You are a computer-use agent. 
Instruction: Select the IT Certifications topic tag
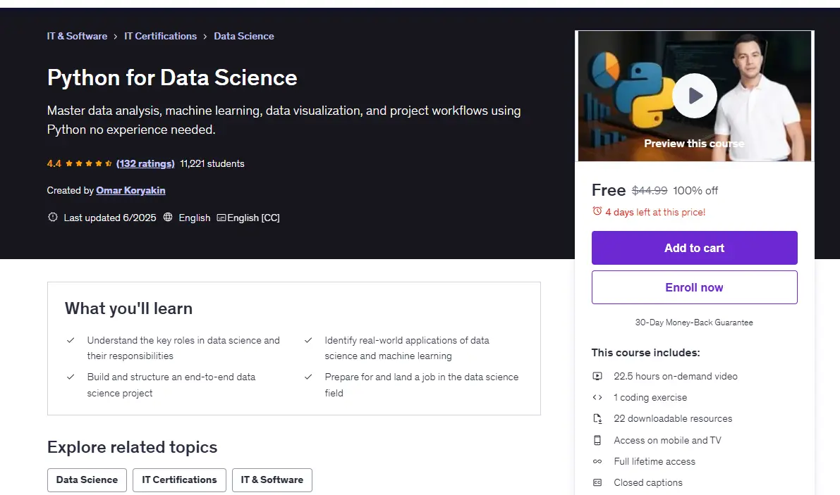coord(179,480)
